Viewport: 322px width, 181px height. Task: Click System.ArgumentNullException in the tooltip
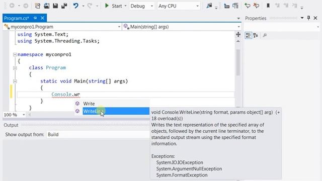[x=189, y=169]
